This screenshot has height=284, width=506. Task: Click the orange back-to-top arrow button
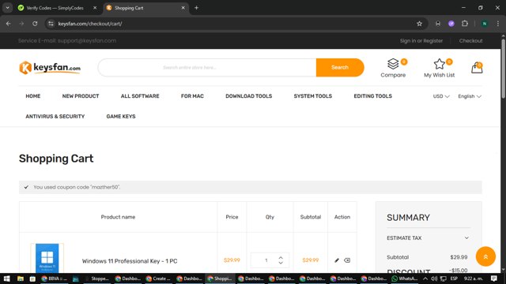(x=485, y=256)
